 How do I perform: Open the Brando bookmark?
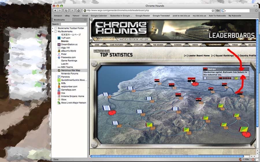coord(65,41)
